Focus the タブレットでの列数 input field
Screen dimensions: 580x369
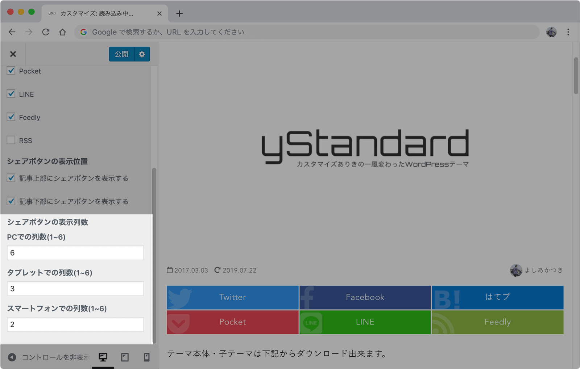tap(75, 289)
